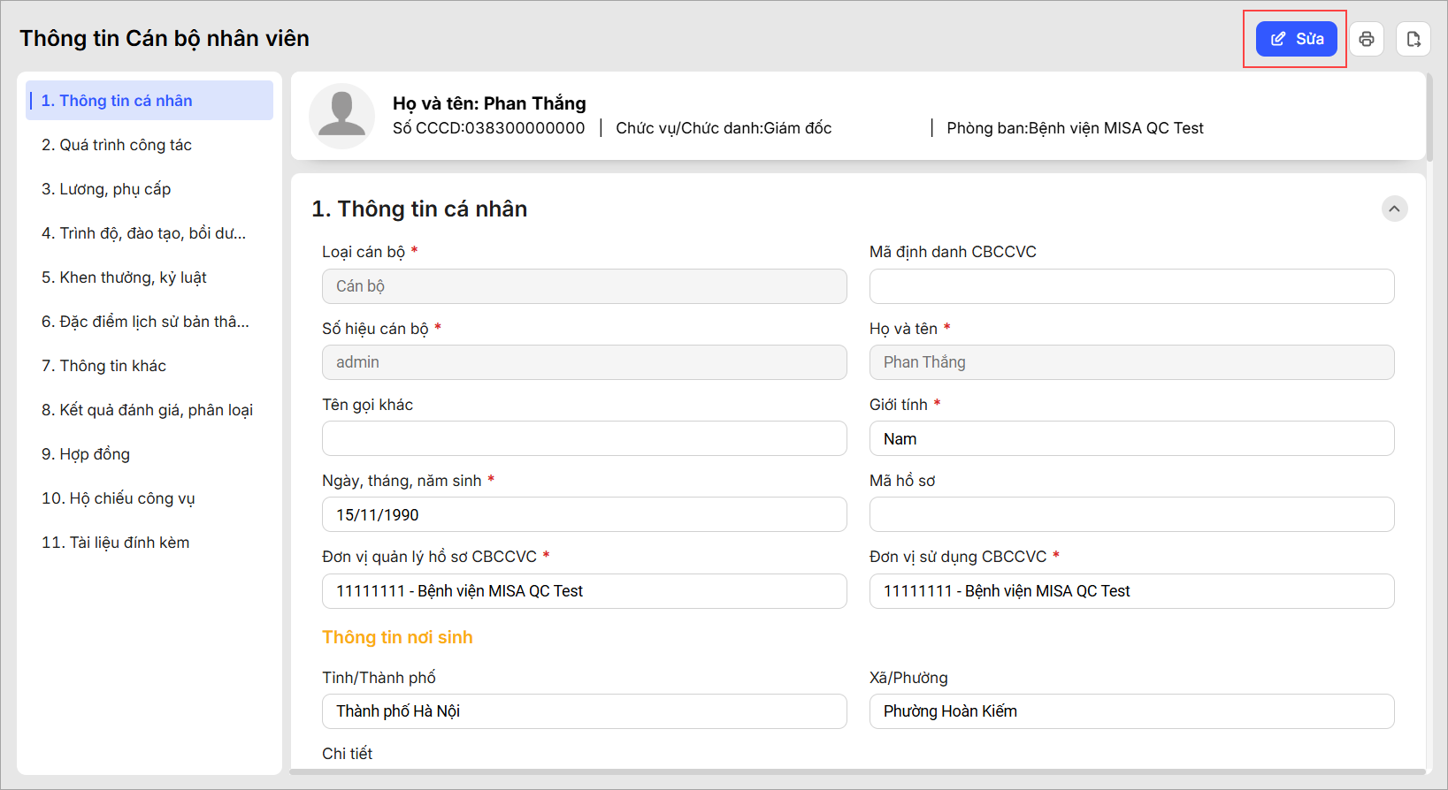Open the Tỉnh/Thành phố dropdown

584,711
